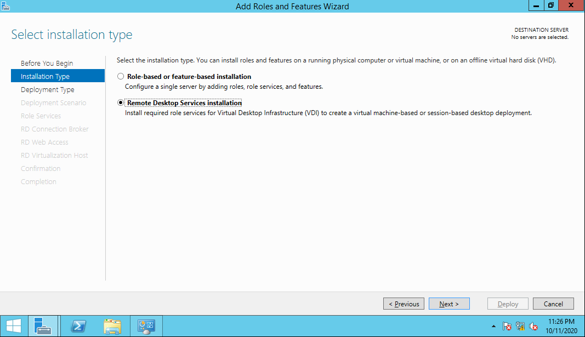585x337 pixels.
Task: Click the Deployment Scenario step
Action: point(53,102)
